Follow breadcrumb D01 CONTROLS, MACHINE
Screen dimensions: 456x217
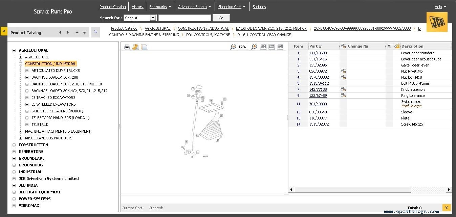pos(208,35)
